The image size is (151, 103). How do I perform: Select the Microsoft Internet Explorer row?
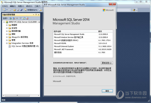[x=83, y=46]
